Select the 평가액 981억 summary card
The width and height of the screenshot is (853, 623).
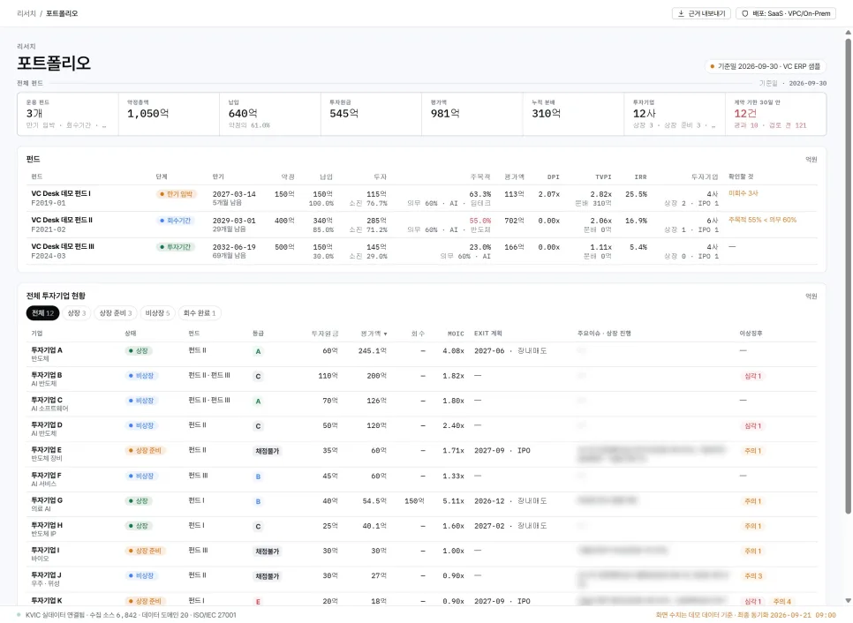click(x=472, y=114)
